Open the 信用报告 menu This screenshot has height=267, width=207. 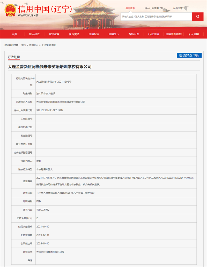tap(94, 34)
